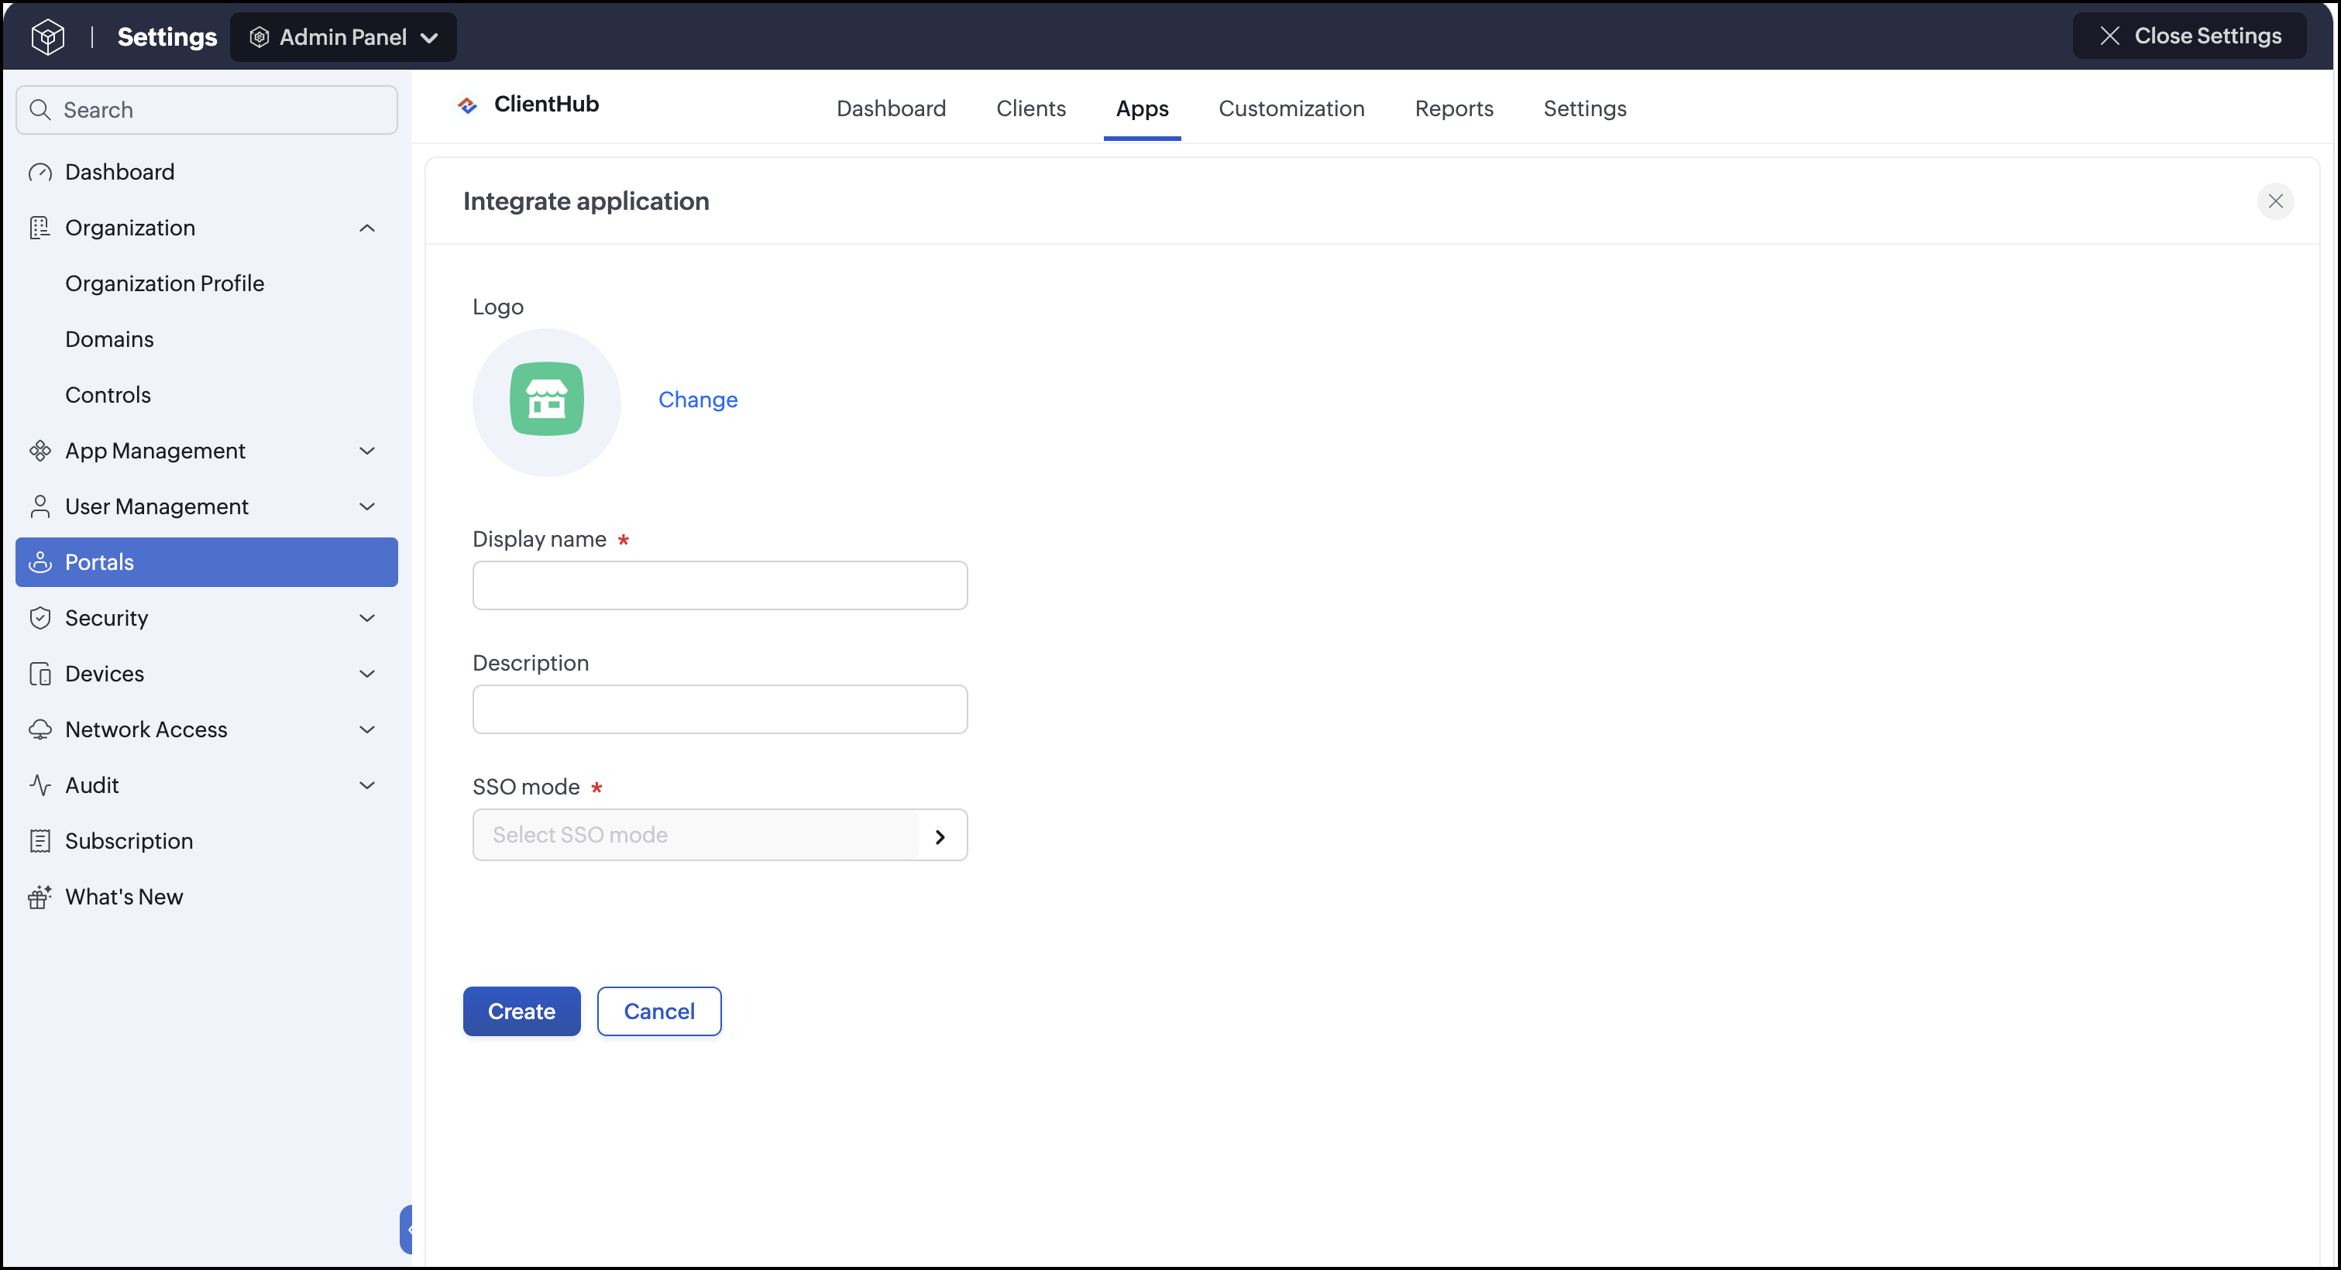The height and width of the screenshot is (1270, 2341).
Task: Open Domains in sidebar
Action: pos(110,340)
